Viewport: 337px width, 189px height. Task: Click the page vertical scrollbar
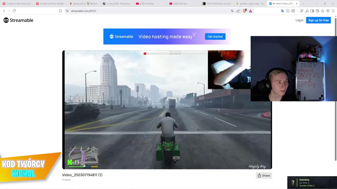click(335, 89)
